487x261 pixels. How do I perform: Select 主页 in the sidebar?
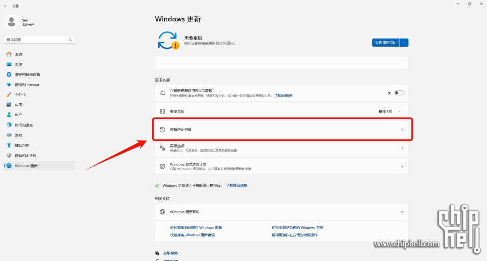point(18,54)
